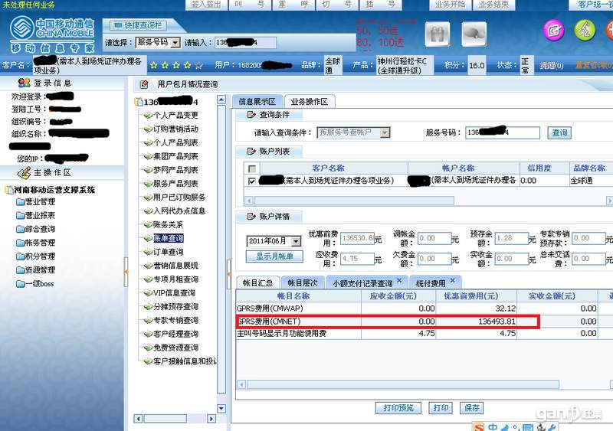Click the tree horizontal scroll-right arrow
This screenshot has width=613, height=431.
211,419
